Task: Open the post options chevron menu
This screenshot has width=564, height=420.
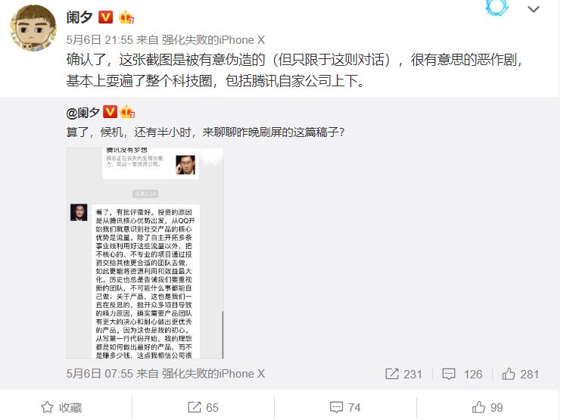Action: (533, 9)
